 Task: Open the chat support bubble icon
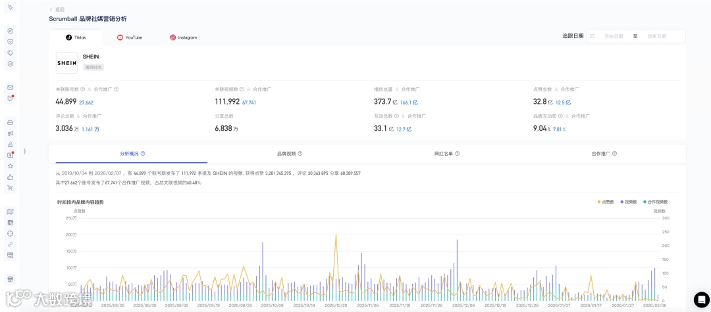pos(701,300)
